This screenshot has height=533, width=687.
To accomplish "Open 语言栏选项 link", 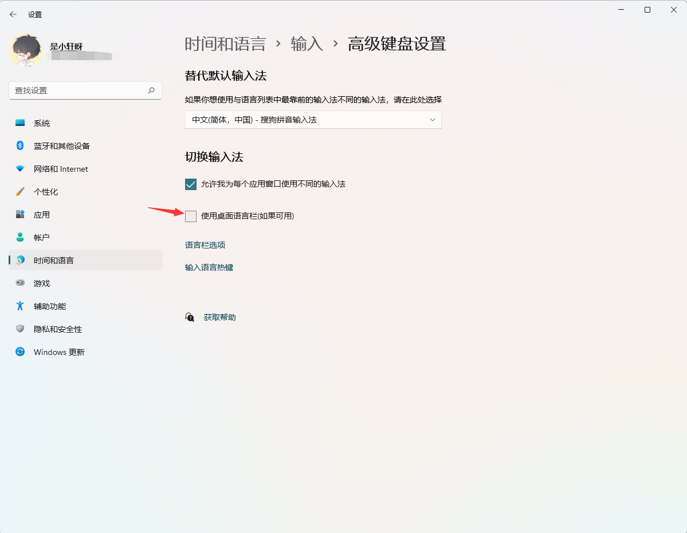I will pos(204,244).
